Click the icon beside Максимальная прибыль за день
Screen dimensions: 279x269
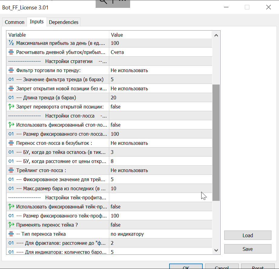11,43
